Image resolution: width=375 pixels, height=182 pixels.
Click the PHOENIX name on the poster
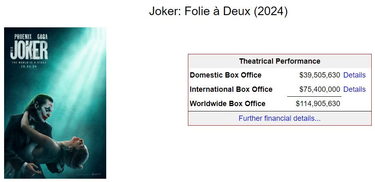23,37
